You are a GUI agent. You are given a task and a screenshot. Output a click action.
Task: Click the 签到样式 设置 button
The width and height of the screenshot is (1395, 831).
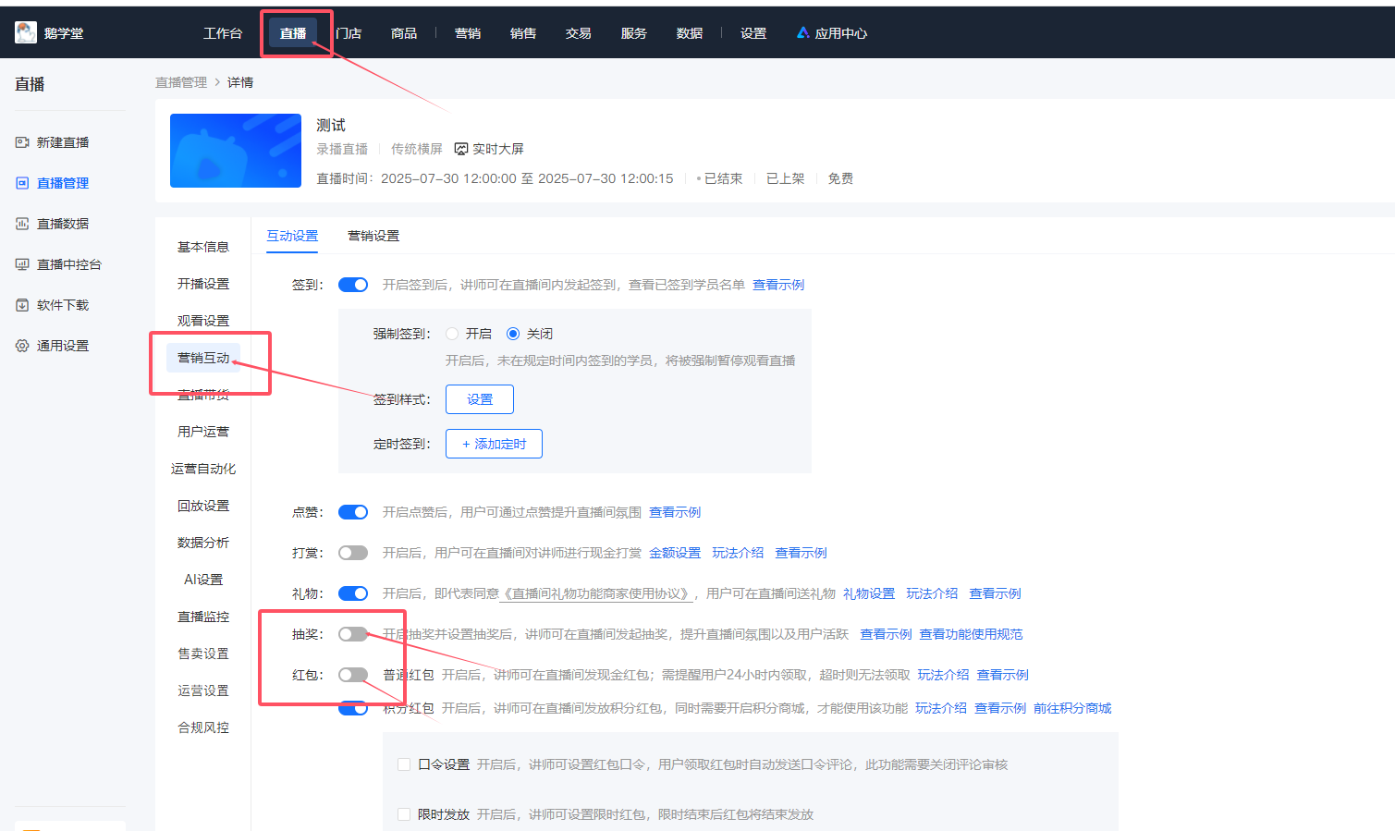pos(479,399)
